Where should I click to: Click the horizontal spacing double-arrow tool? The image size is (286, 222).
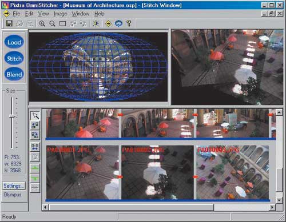35,147
